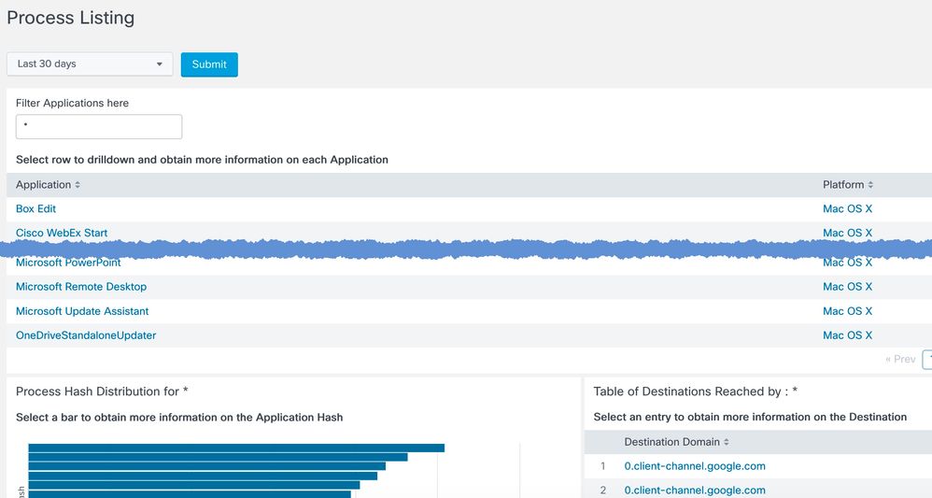Click Mac OS X in OneDriveStandaloneUpdater row

click(x=848, y=335)
